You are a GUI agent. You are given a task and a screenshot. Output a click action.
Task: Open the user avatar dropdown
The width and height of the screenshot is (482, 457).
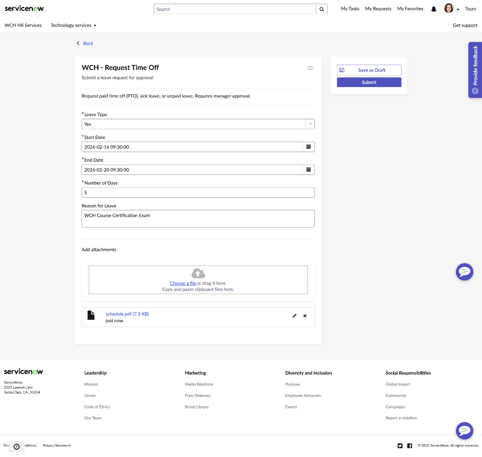(451, 8)
